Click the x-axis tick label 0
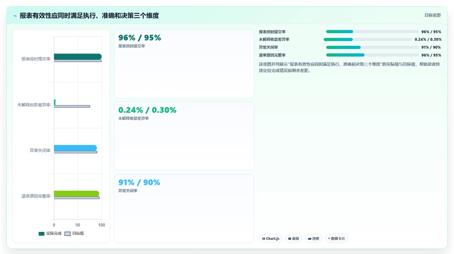The width and height of the screenshot is (454, 254). coord(54,225)
